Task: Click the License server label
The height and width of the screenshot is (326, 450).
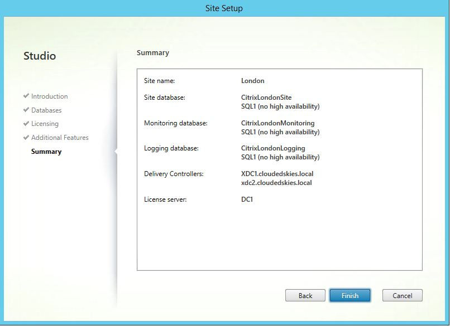Action: click(x=165, y=200)
